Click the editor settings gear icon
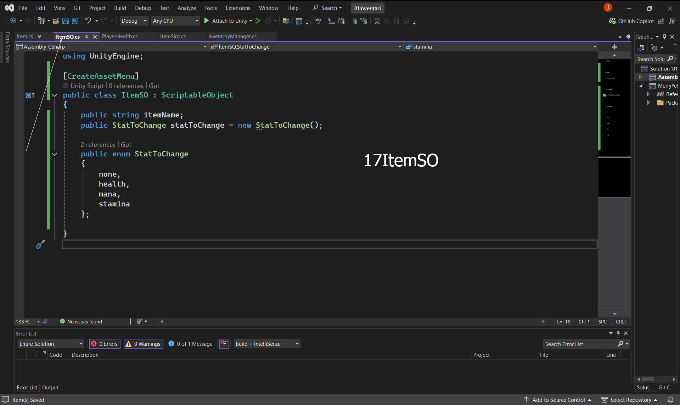The height and width of the screenshot is (405, 680). click(x=628, y=37)
